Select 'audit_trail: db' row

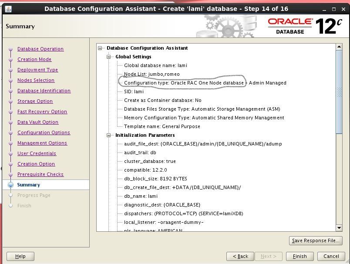click(x=140, y=152)
